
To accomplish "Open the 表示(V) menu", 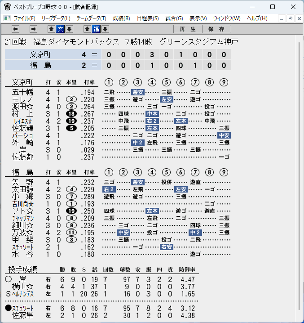I will [198, 18].
